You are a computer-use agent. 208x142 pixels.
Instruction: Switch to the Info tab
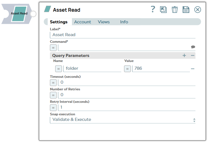(124, 22)
